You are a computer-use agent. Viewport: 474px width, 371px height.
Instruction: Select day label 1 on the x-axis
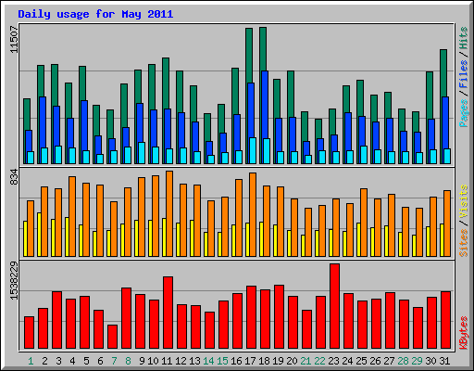31,361
